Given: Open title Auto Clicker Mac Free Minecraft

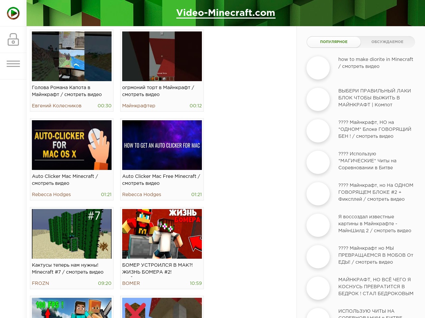Looking at the screenshot, I should pos(161,180).
